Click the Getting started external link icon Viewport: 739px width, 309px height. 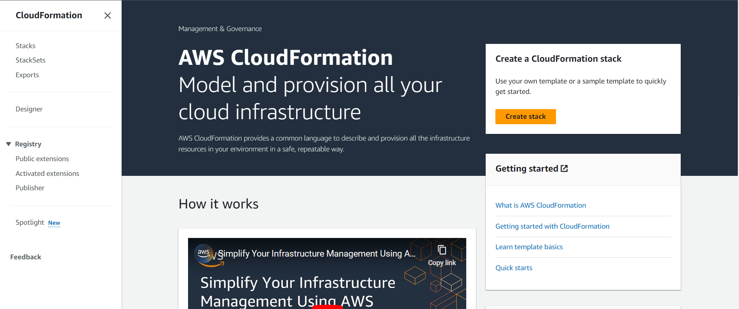[x=564, y=168]
